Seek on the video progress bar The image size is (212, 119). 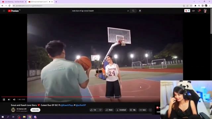click(x=80, y=97)
